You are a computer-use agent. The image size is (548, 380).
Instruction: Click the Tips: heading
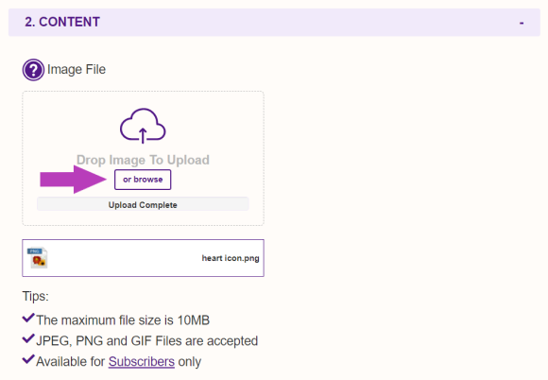tap(35, 297)
